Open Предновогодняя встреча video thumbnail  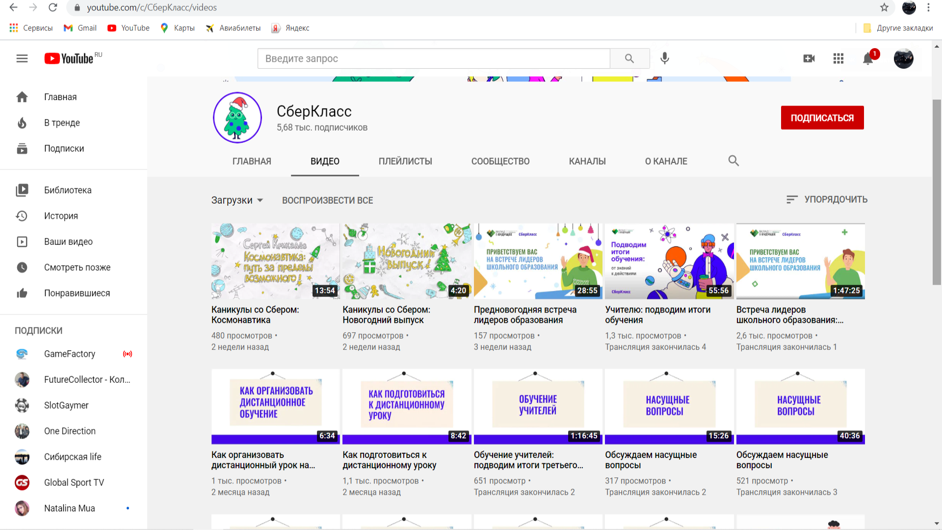[538, 261]
